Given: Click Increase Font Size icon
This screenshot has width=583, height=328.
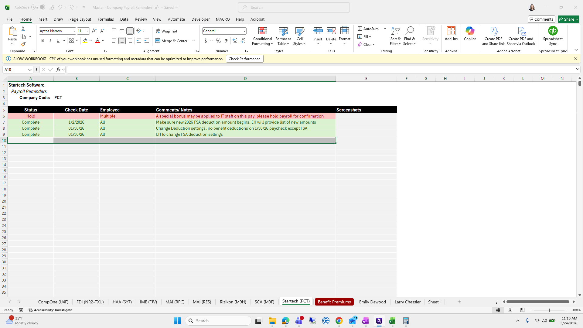Looking at the screenshot, I should click(94, 31).
